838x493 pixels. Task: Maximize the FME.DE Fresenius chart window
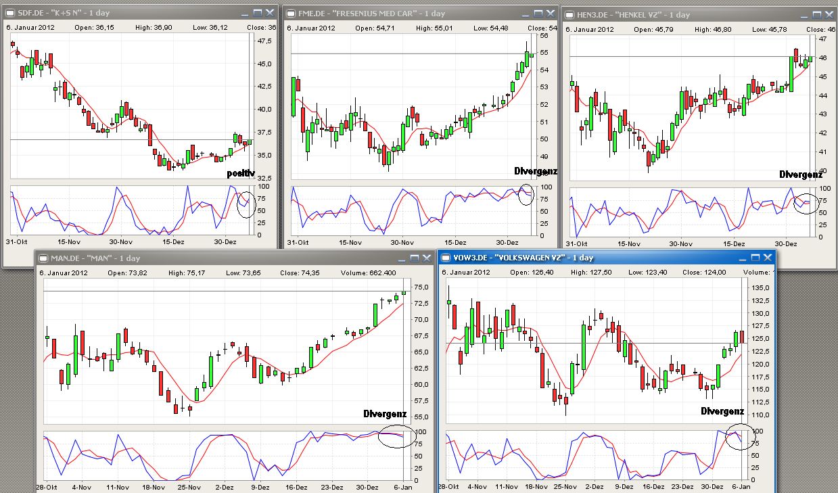540,13
